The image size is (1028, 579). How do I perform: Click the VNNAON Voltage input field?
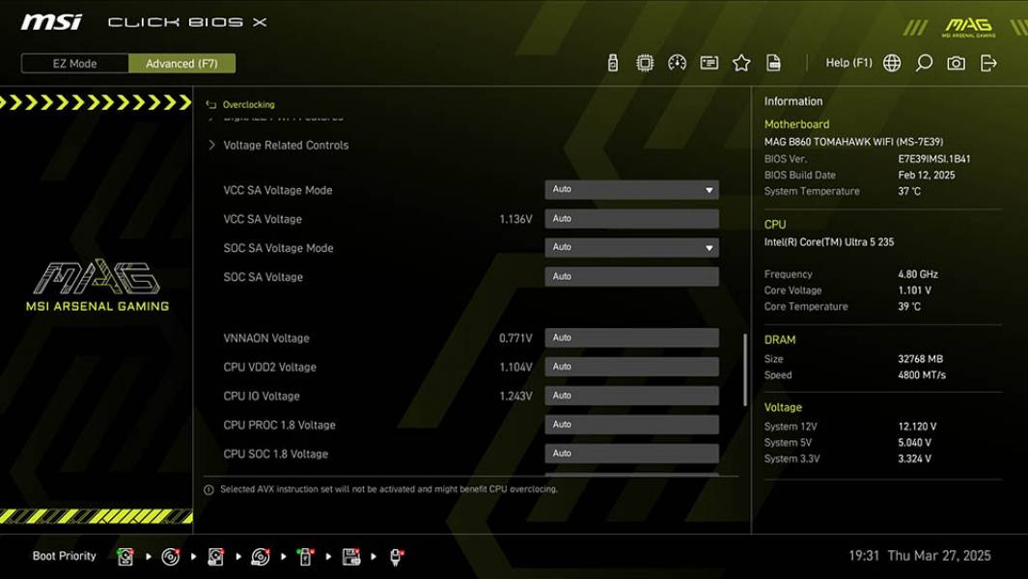(x=631, y=338)
